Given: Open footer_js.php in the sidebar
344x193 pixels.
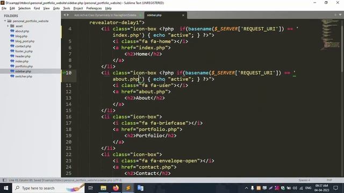Looking at the screenshot, I should [x=24, y=51].
